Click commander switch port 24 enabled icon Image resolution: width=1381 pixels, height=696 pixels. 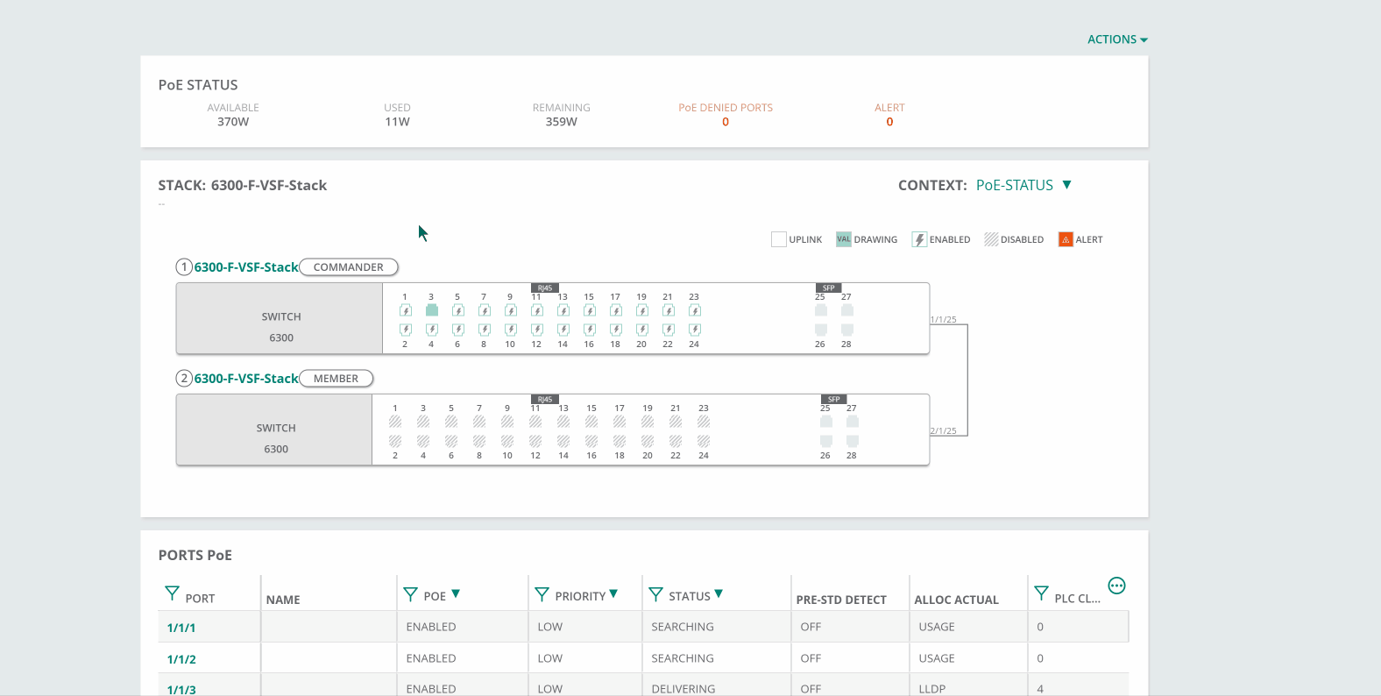coord(694,330)
